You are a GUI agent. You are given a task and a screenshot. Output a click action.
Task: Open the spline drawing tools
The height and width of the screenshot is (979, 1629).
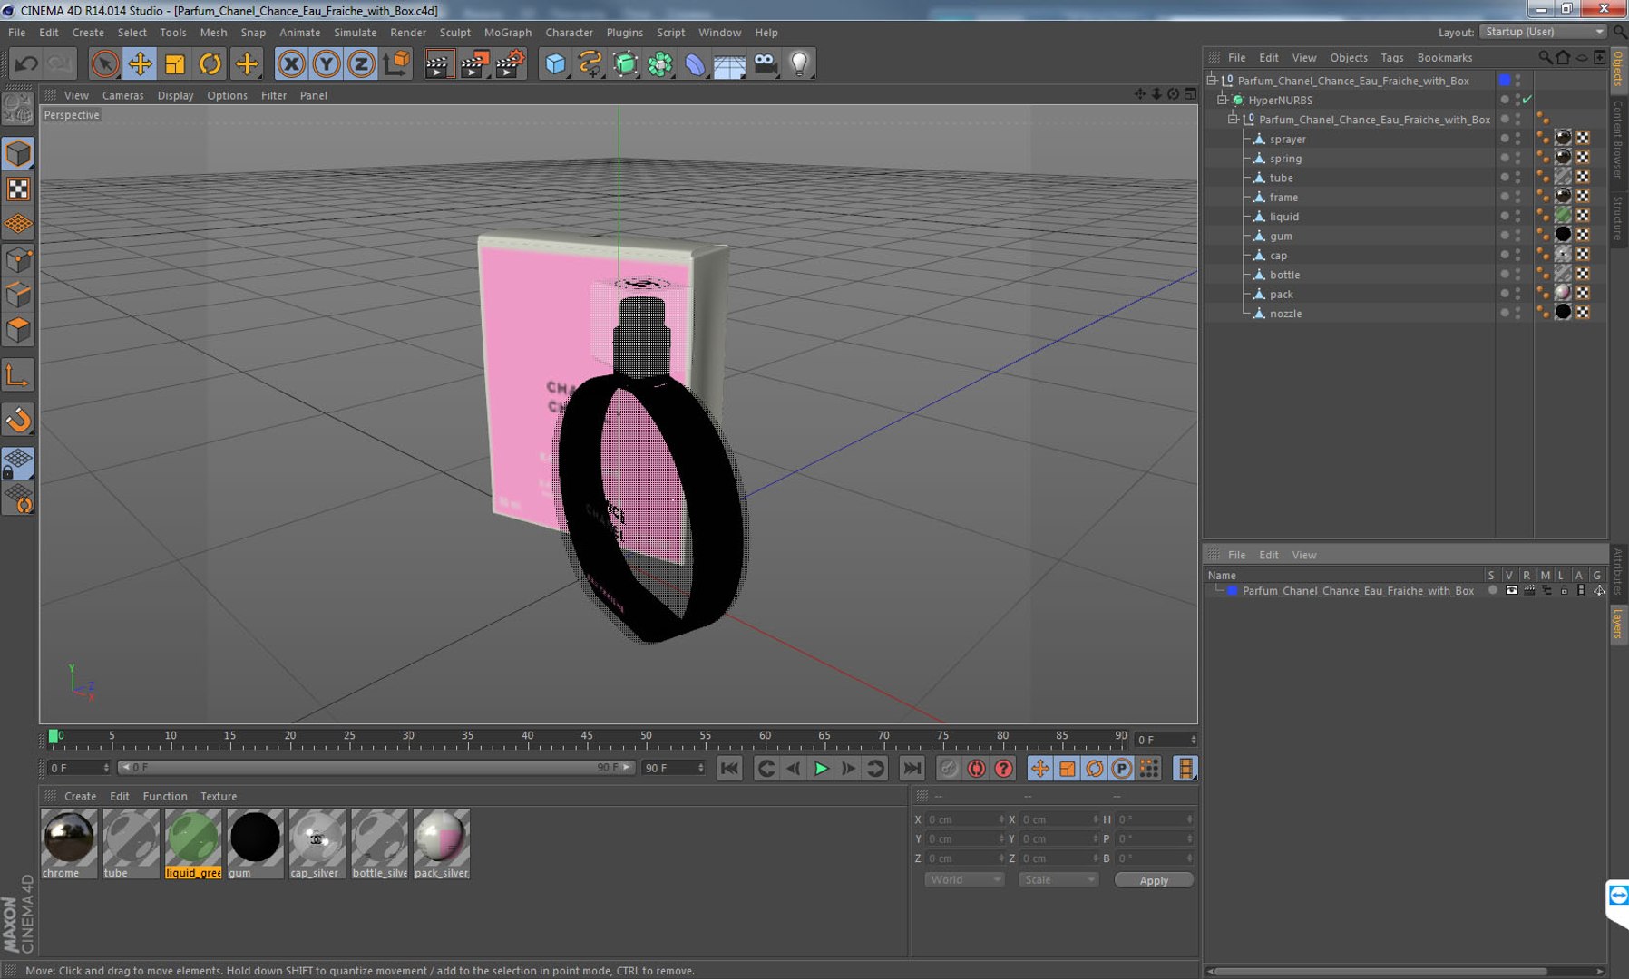coord(590,63)
